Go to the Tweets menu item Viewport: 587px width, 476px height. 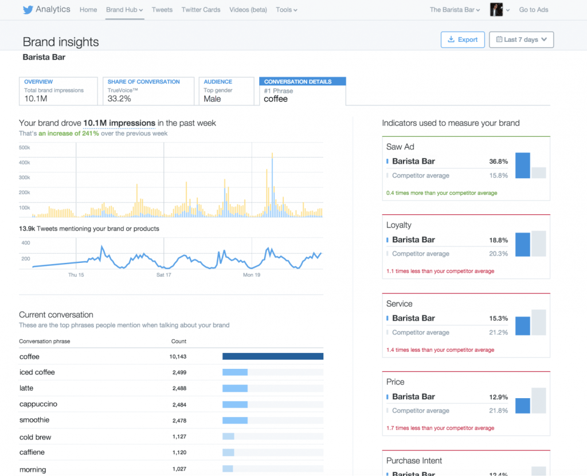[x=162, y=10]
